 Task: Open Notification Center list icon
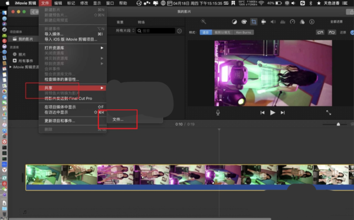[x=345, y=3]
